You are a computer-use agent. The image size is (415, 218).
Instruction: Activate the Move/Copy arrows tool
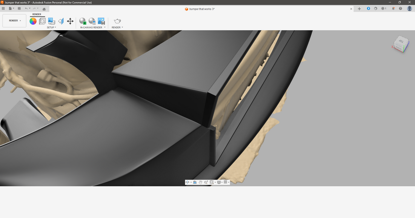click(70, 21)
